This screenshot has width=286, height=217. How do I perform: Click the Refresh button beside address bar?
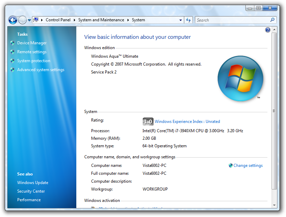(188, 20)
